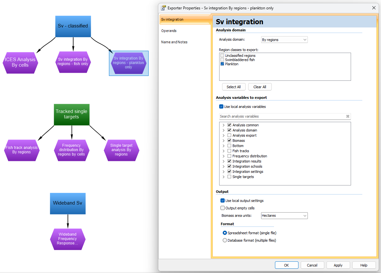The height and width of the screenshot is (273, 381).
Task: Toggle Use local analysis variables
Action: point(221,106)
